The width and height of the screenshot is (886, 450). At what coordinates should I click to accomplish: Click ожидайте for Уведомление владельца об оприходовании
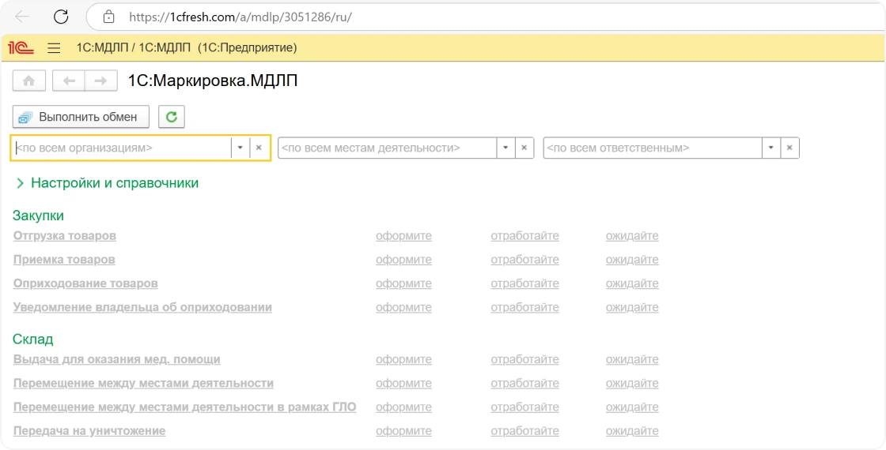click(632, 307)
